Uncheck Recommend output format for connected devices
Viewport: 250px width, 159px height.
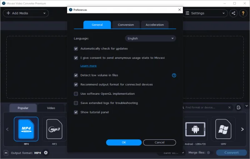coord(76,84)
